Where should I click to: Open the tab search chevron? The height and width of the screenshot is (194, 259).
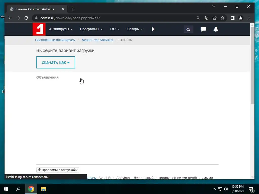click(x=214, y=6)
